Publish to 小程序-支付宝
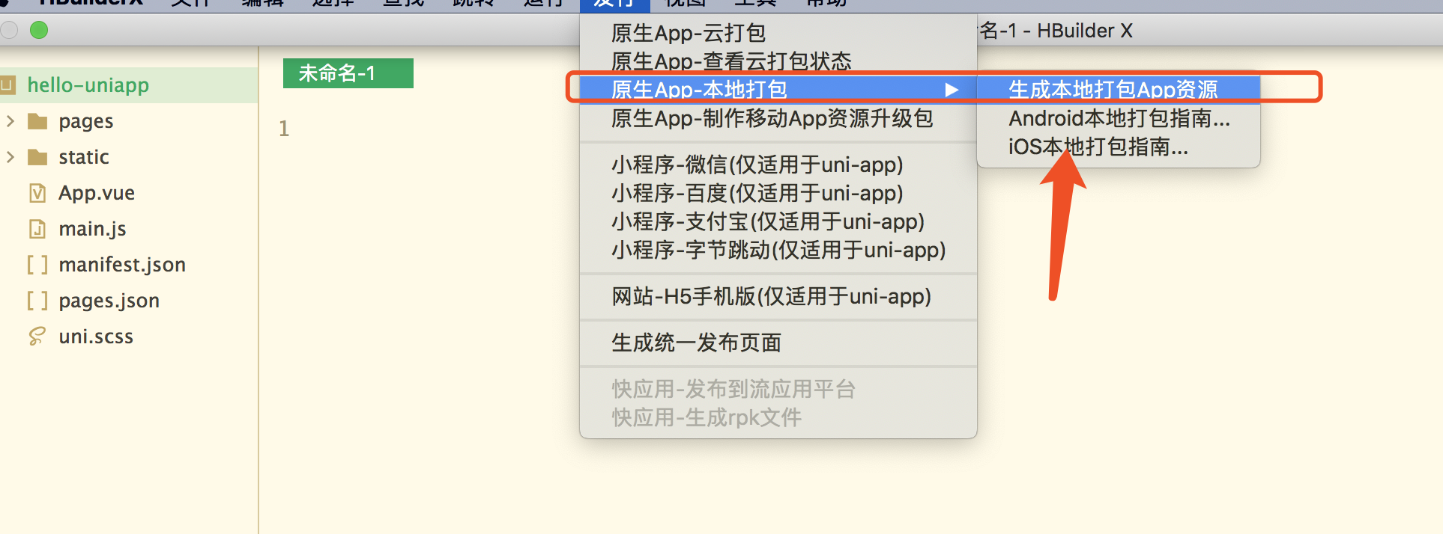This screenshot has height=534, width=1443. coord(778,221)
